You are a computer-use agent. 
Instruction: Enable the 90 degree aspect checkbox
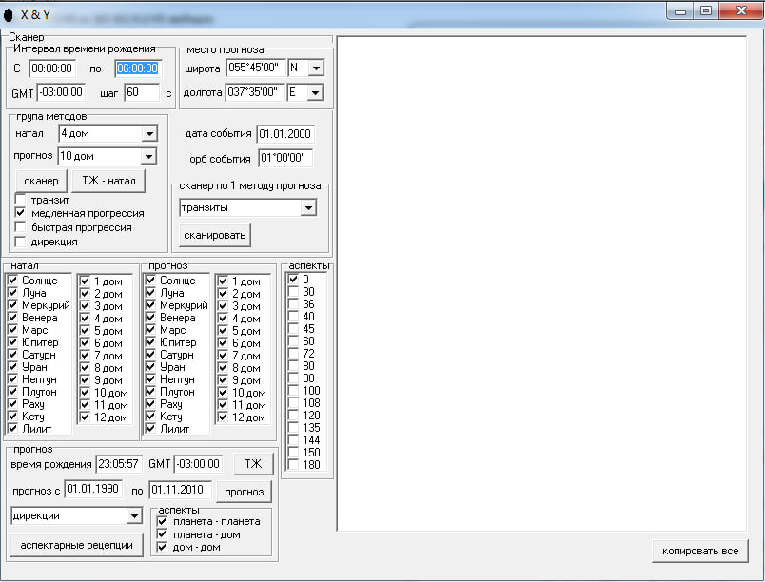(x=293, y=378)
